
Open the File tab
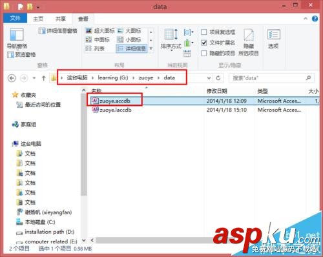coord(16,18)
